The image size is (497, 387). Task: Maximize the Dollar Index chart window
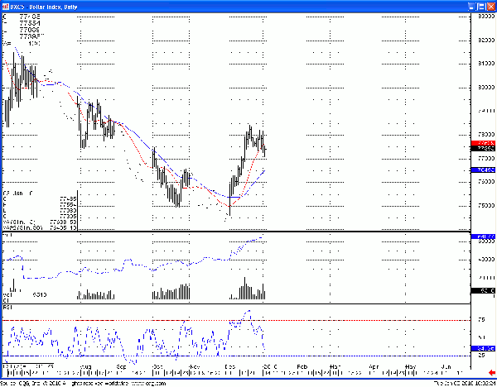pyautogui.click(x=480, y=5)
